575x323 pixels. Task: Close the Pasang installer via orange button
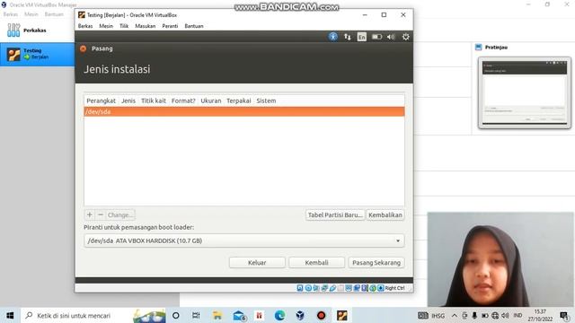(x=84, y=48)
